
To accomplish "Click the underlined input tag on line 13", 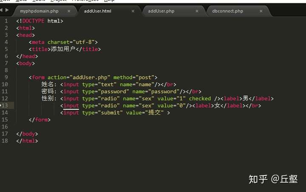I will 71,106.
